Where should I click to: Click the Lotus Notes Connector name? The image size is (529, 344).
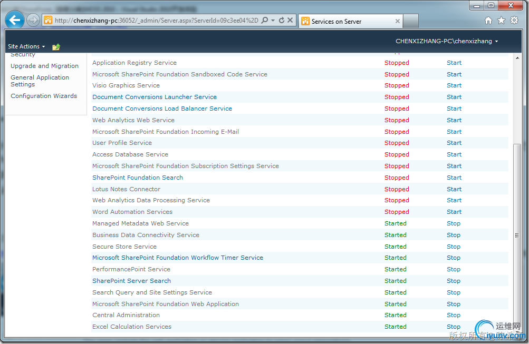[x=127, y=189]
